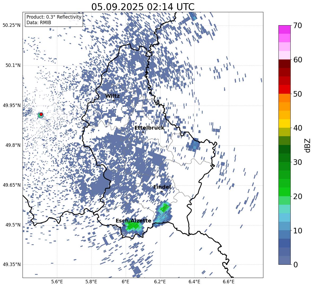Screen dimensions: 314x287
Task: Click the colorbar tick label 70
Action: tap(298, 26)
